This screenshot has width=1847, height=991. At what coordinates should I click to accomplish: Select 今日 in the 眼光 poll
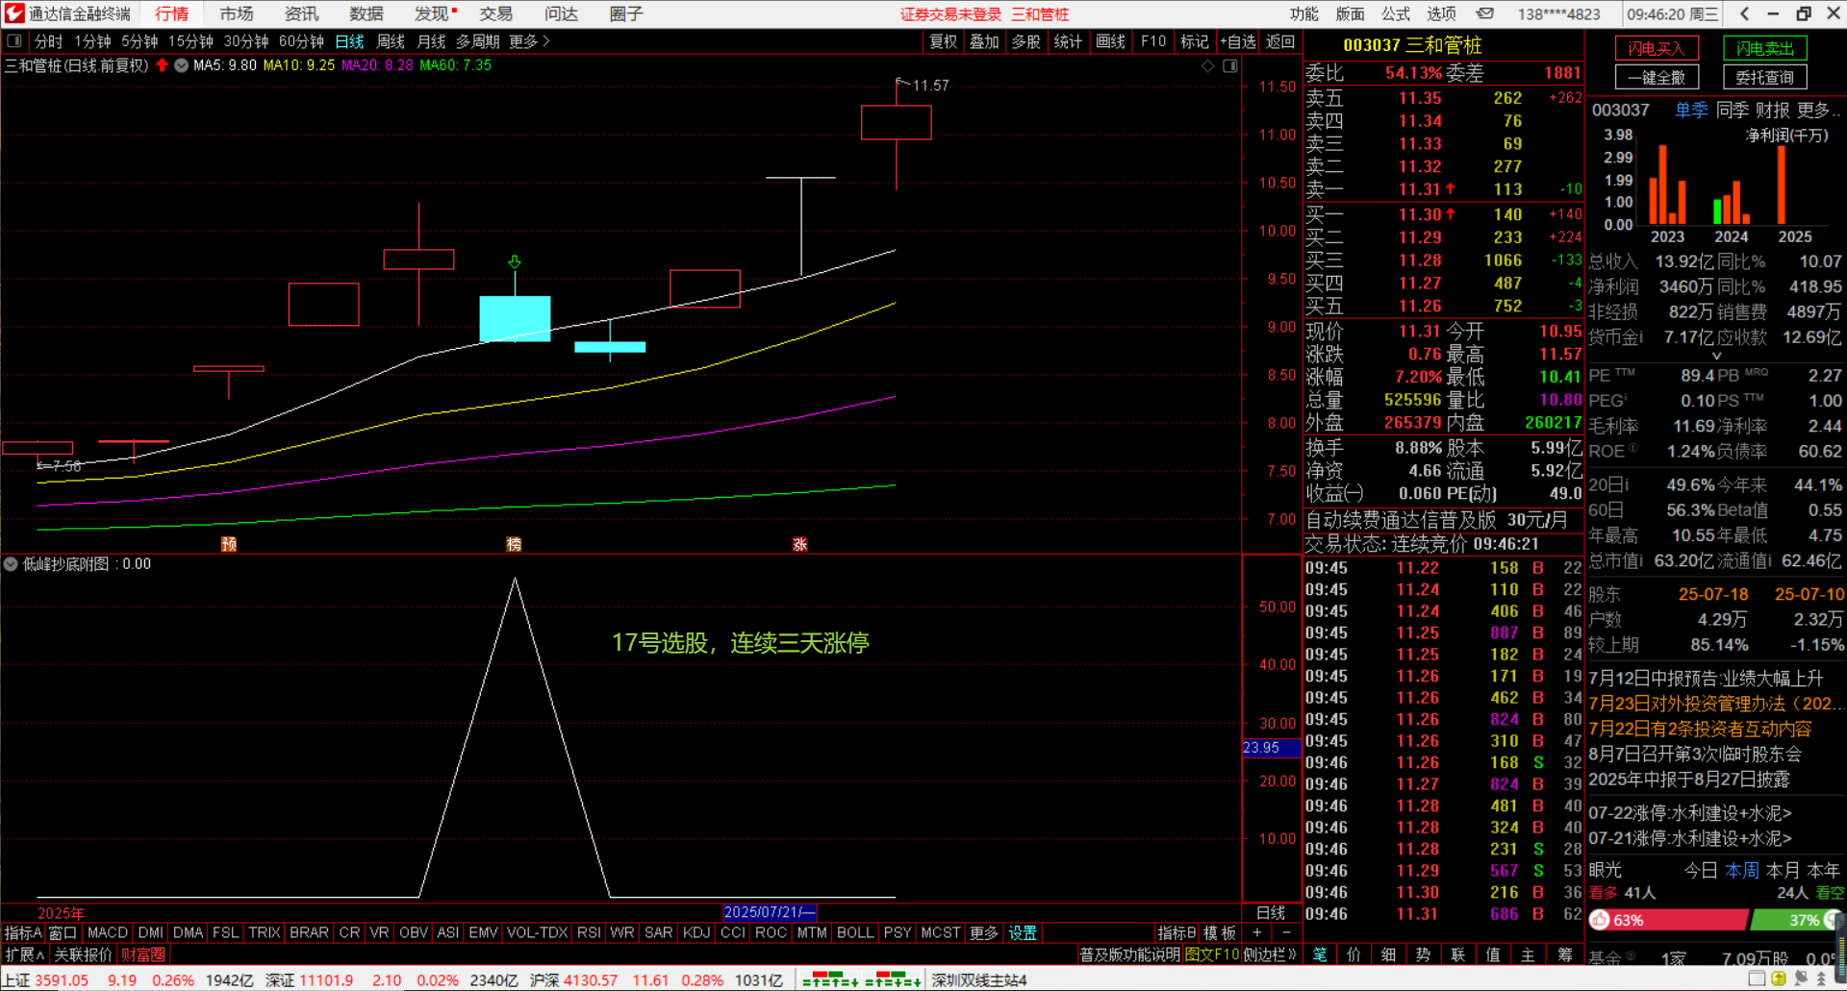[x=1701, y=870]
